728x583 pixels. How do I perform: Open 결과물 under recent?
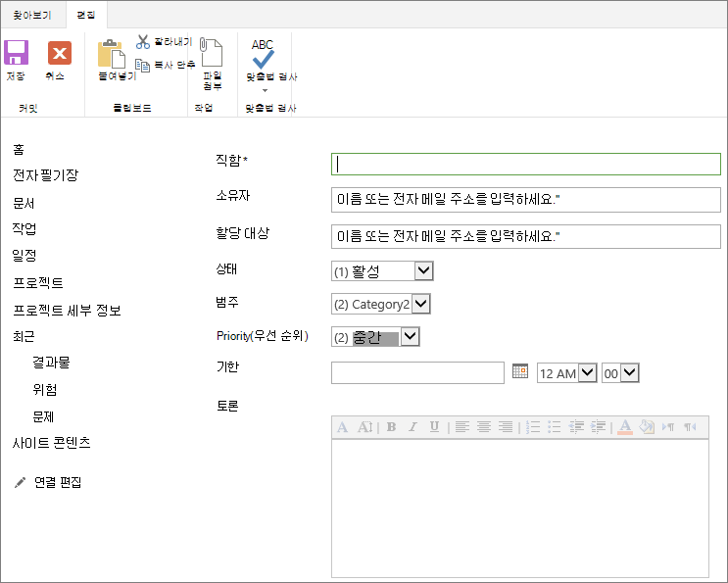click(x=51, y=363)
